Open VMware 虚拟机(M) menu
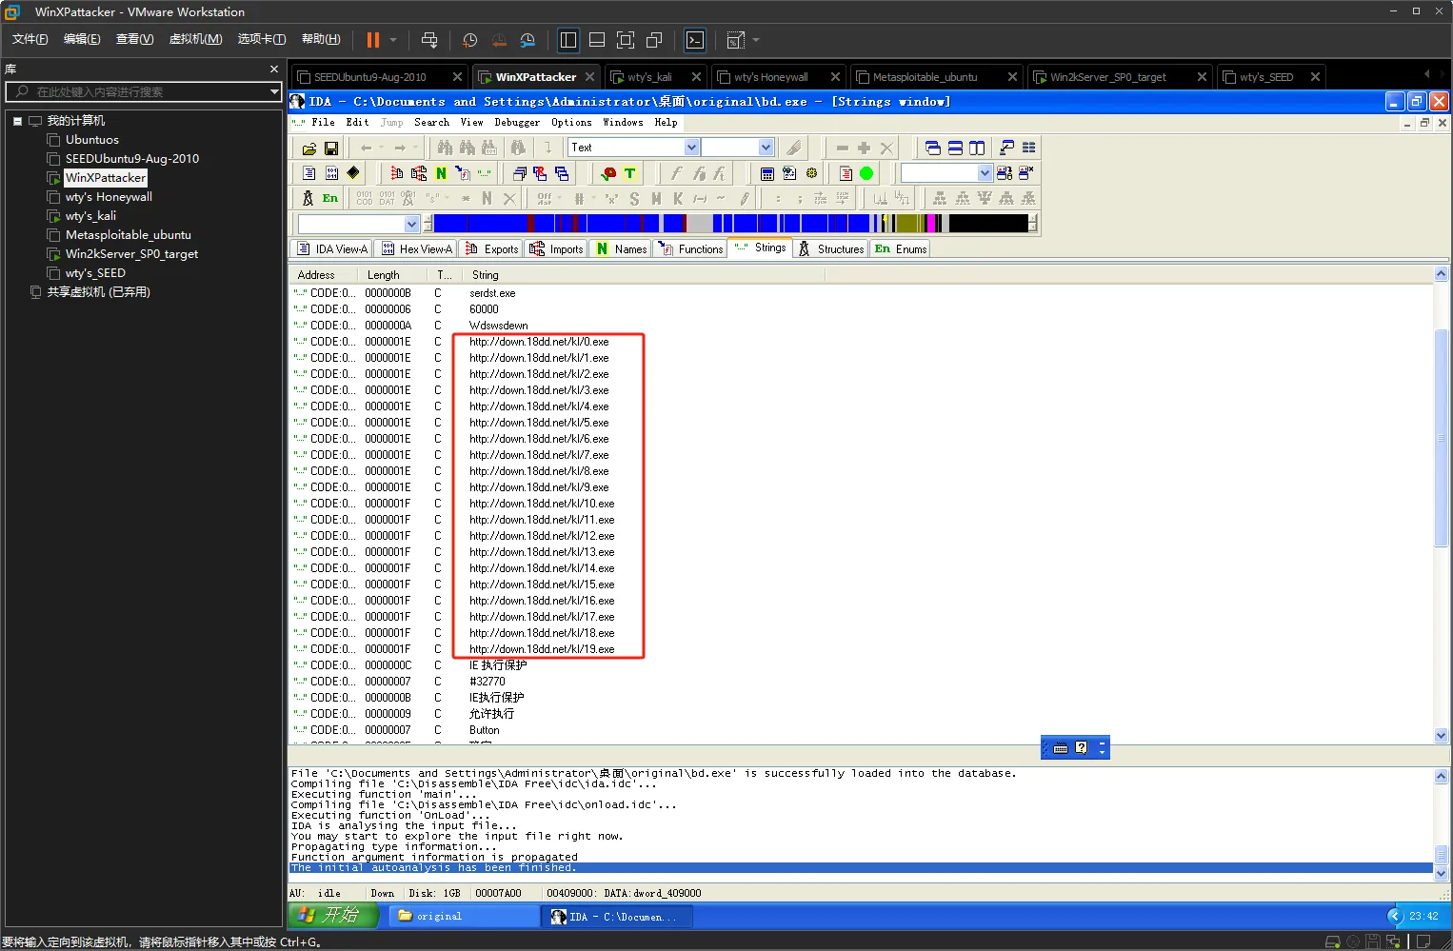This screenshot has height=951, width=1453. pos(195,39)
